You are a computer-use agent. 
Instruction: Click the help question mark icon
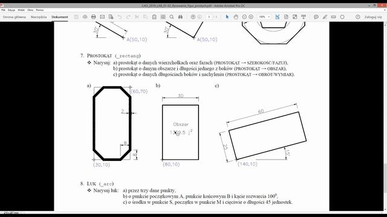[x=358, y=17]
